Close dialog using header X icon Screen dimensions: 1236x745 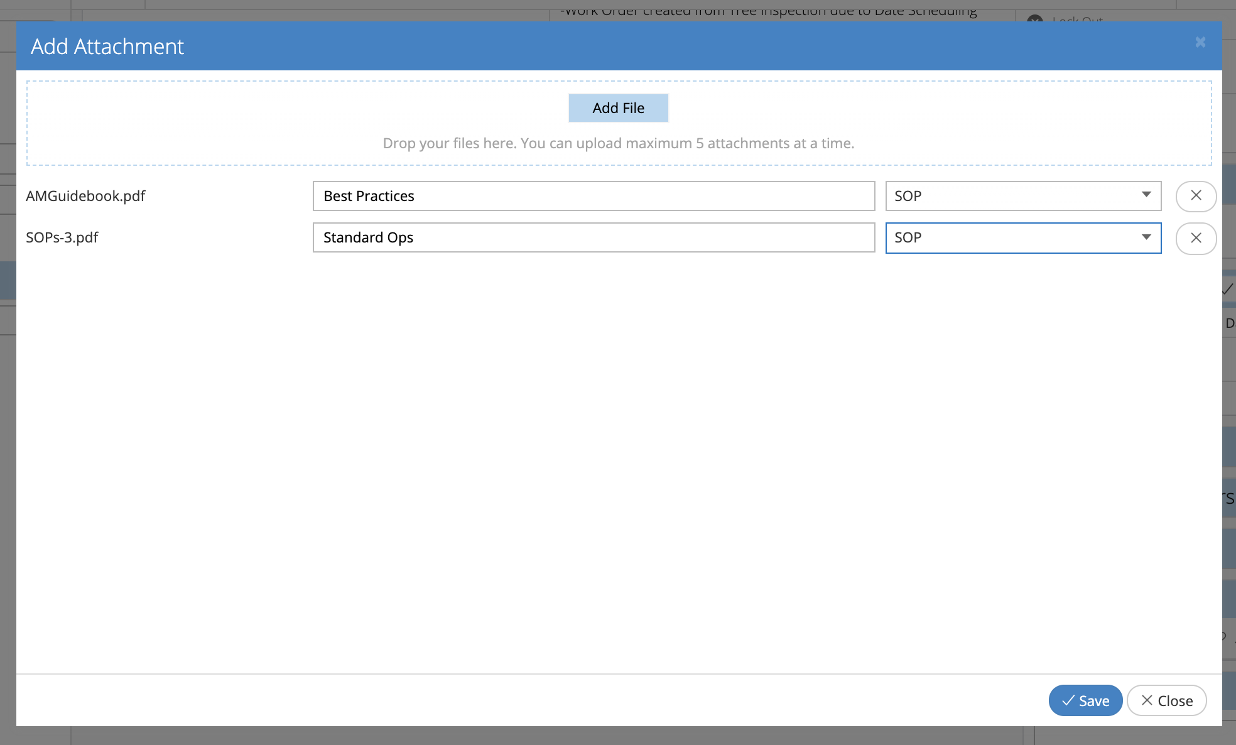pos(1200,42)
